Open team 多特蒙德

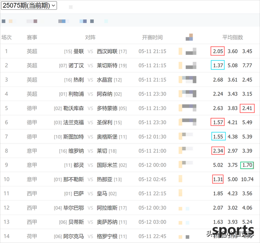point(107,108)
